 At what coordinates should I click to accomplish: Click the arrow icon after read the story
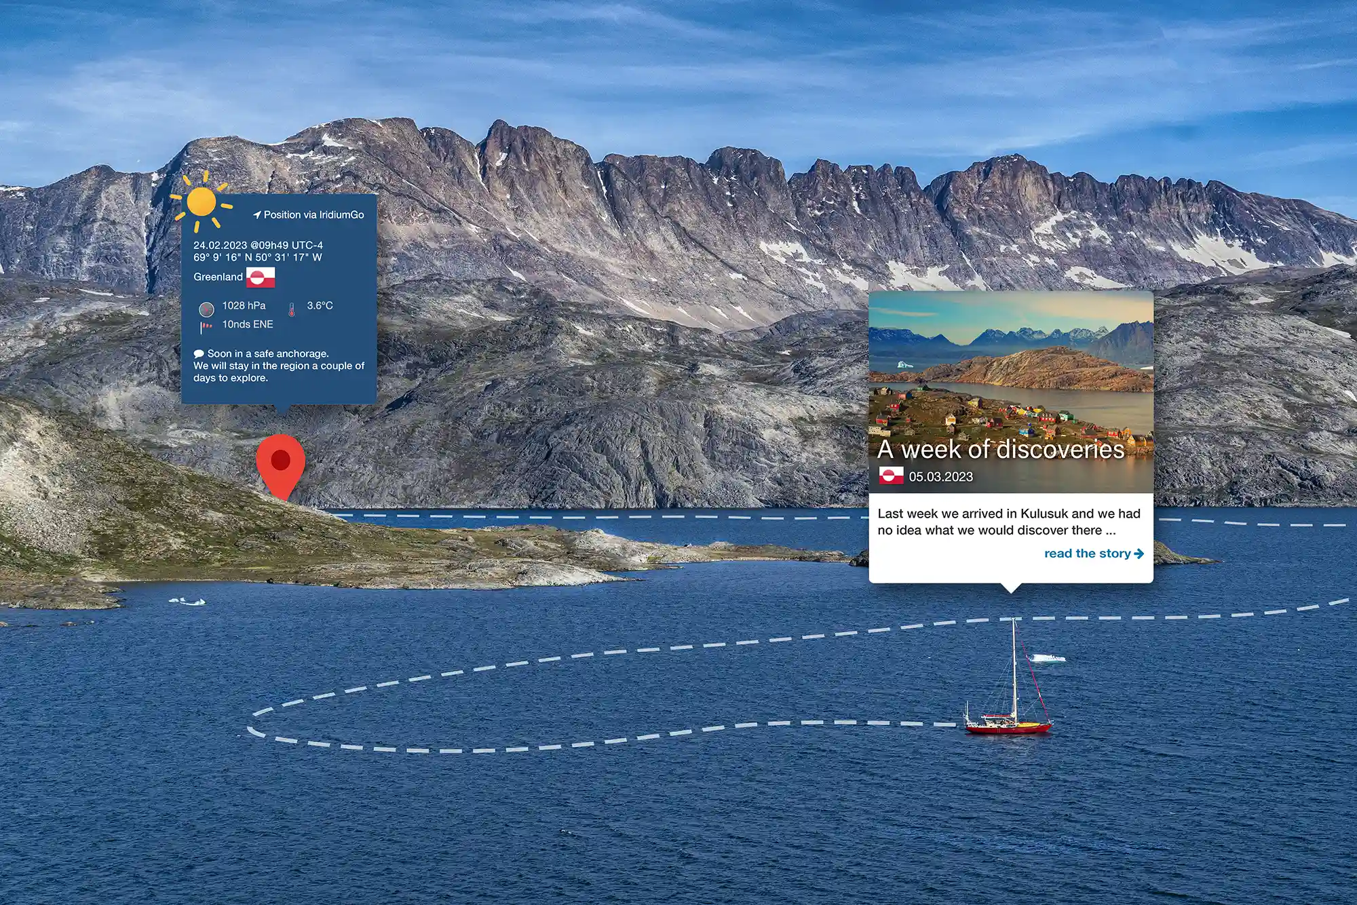(1139, 554)
